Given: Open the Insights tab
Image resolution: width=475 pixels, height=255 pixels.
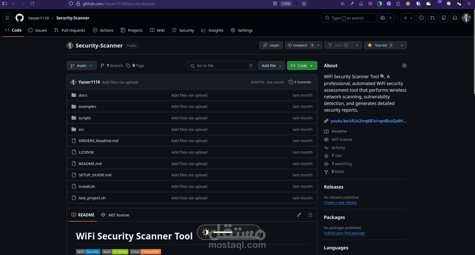Looking at the screenshot, I should click(212, 30).
